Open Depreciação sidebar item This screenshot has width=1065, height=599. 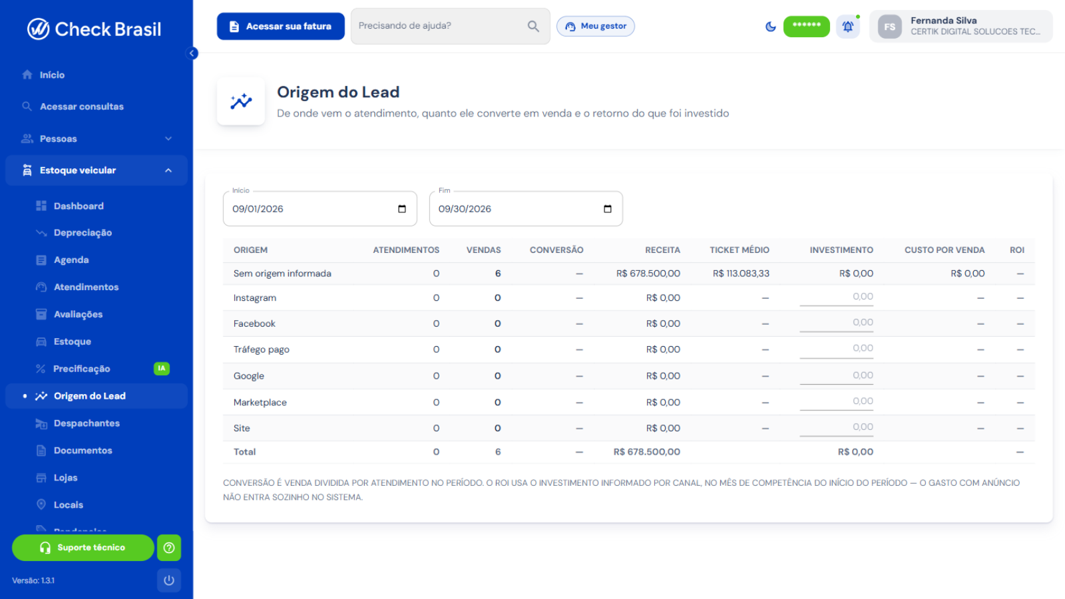click(97, 233)
